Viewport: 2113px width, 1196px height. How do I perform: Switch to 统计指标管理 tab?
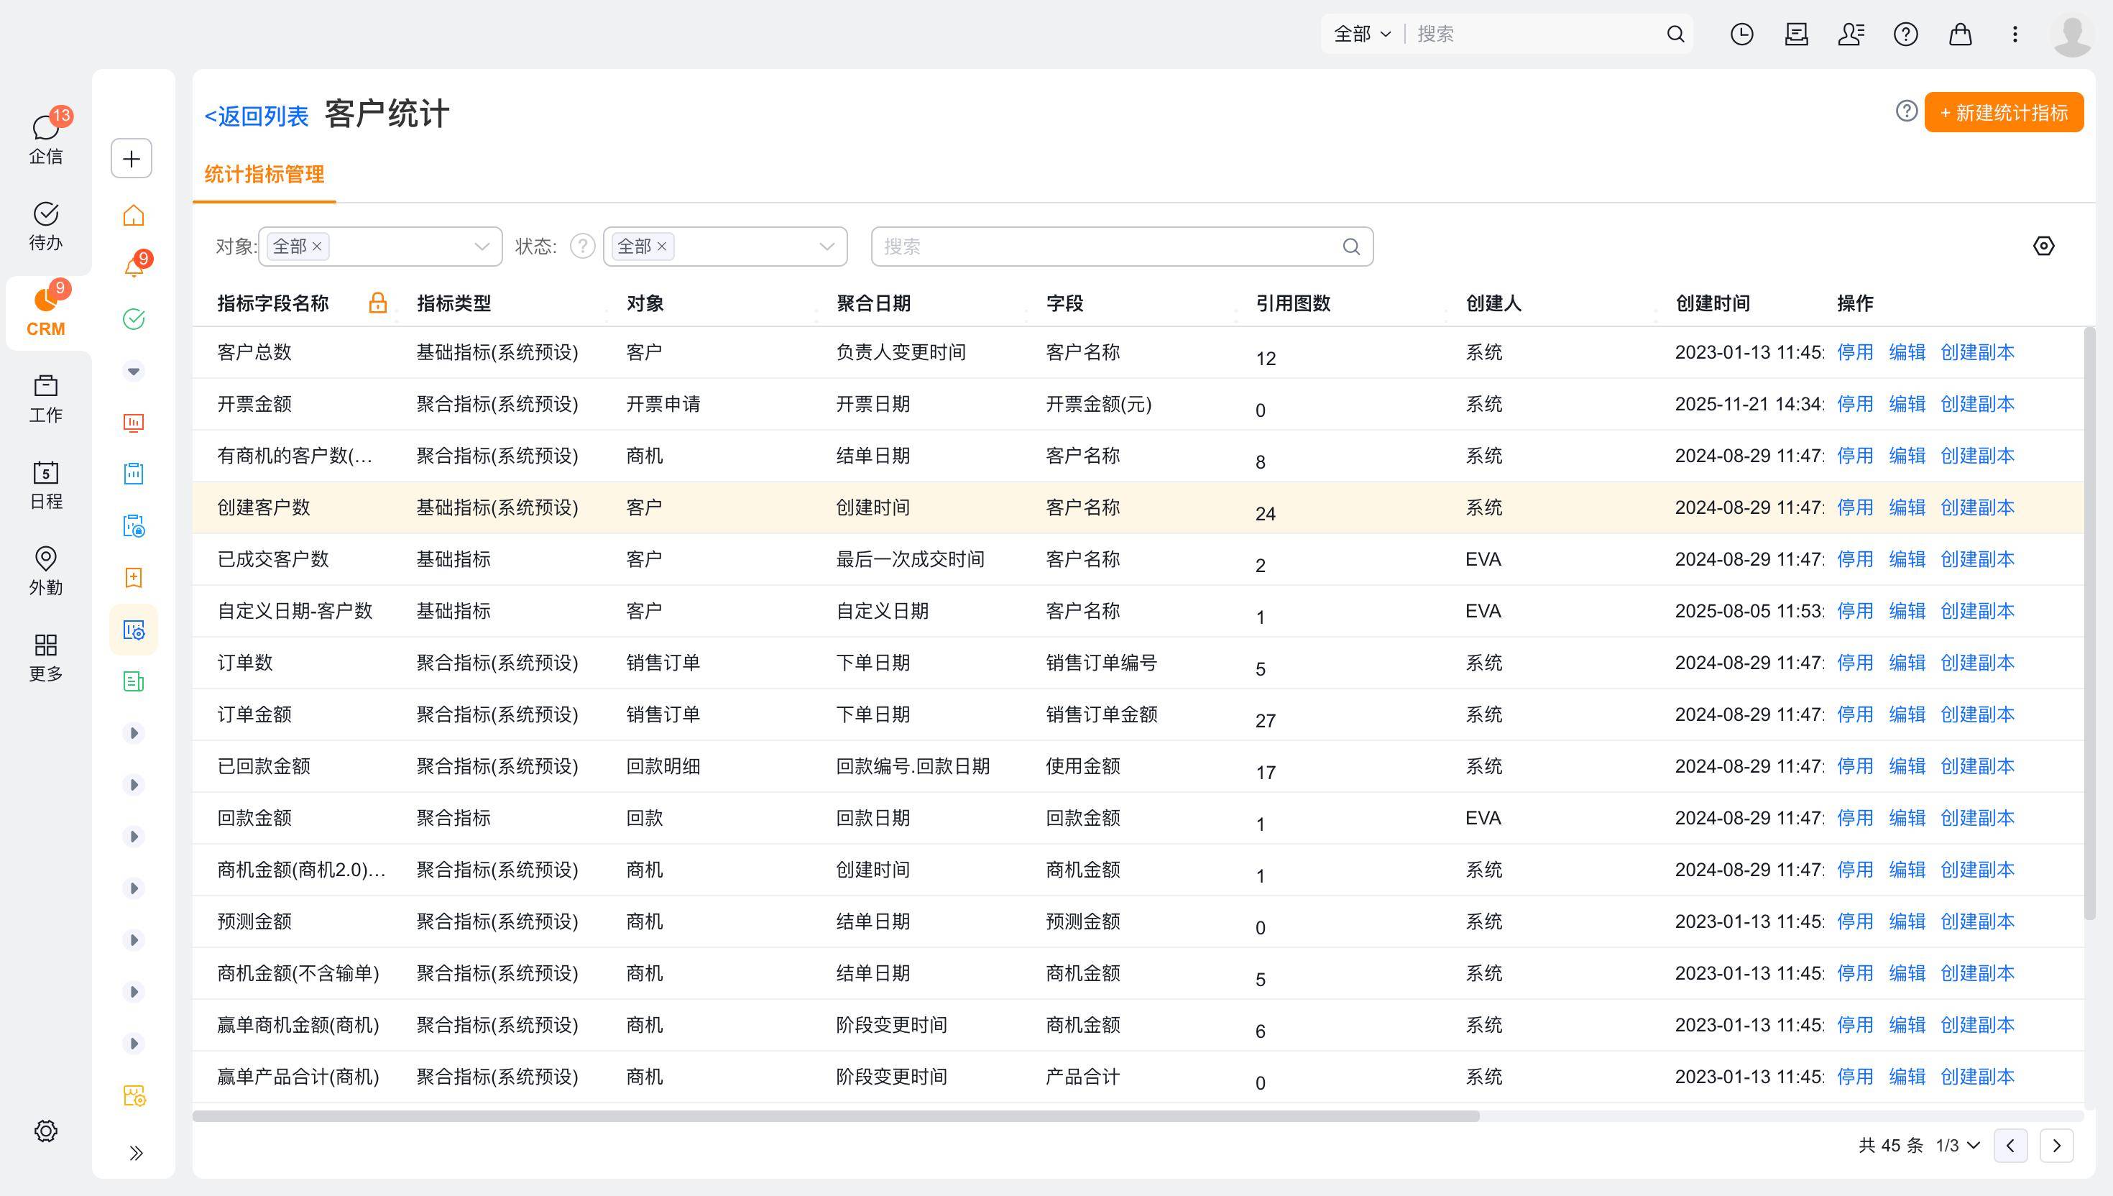tap(264, 174)
